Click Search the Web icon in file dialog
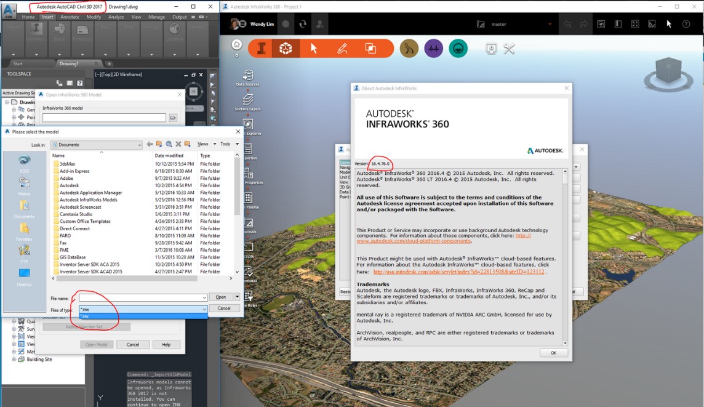This screenshot has height=407, width=704. (169, 144)
